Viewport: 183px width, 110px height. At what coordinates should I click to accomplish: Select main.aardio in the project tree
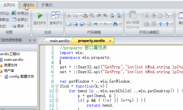coord(13,60)
